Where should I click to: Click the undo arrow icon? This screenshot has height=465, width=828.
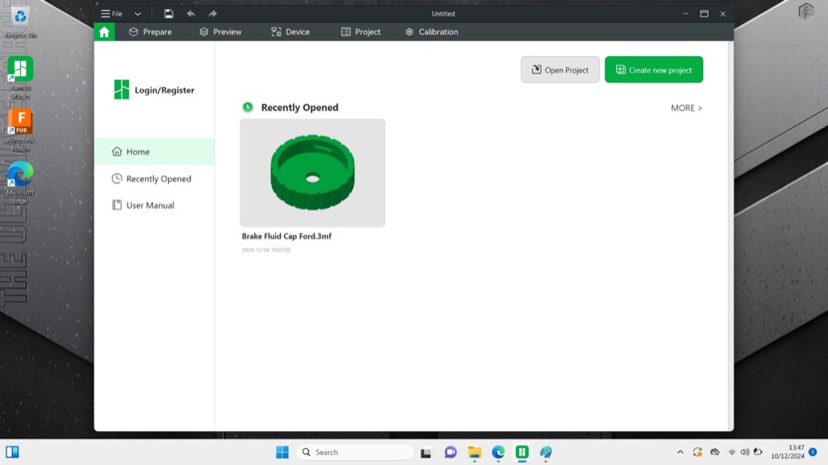(190, 14)
